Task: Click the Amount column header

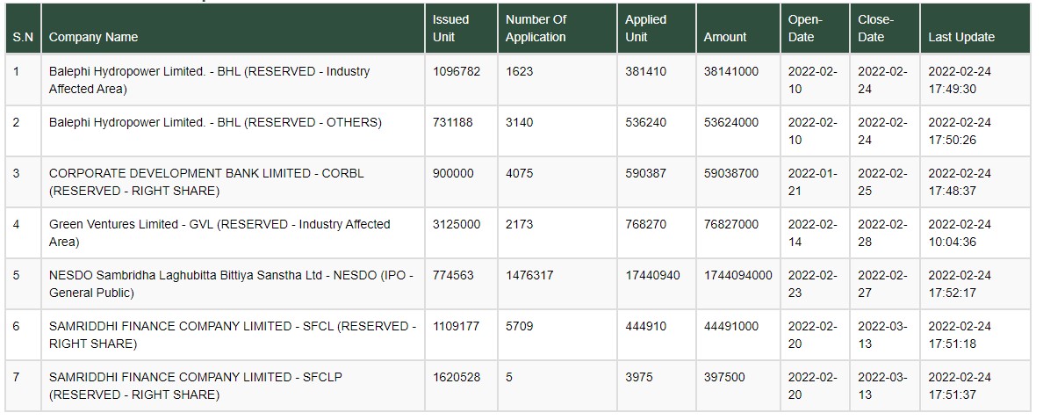Action: (725, 37)
